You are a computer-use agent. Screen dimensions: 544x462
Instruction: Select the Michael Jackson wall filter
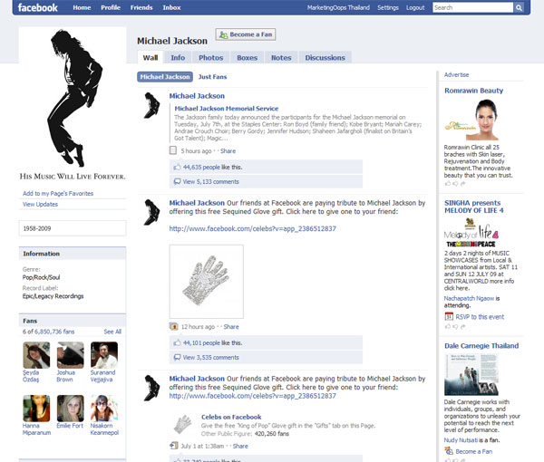165,77
